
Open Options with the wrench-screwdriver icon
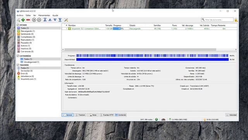click(66, 20)
